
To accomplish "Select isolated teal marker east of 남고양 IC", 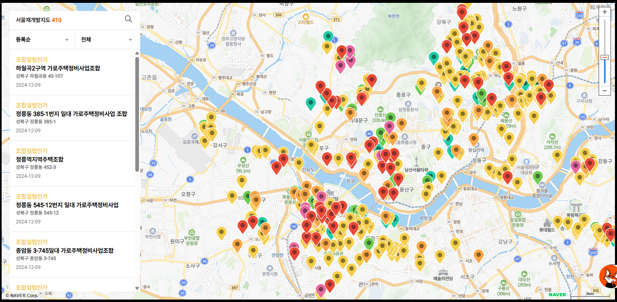I will (311, 103).
